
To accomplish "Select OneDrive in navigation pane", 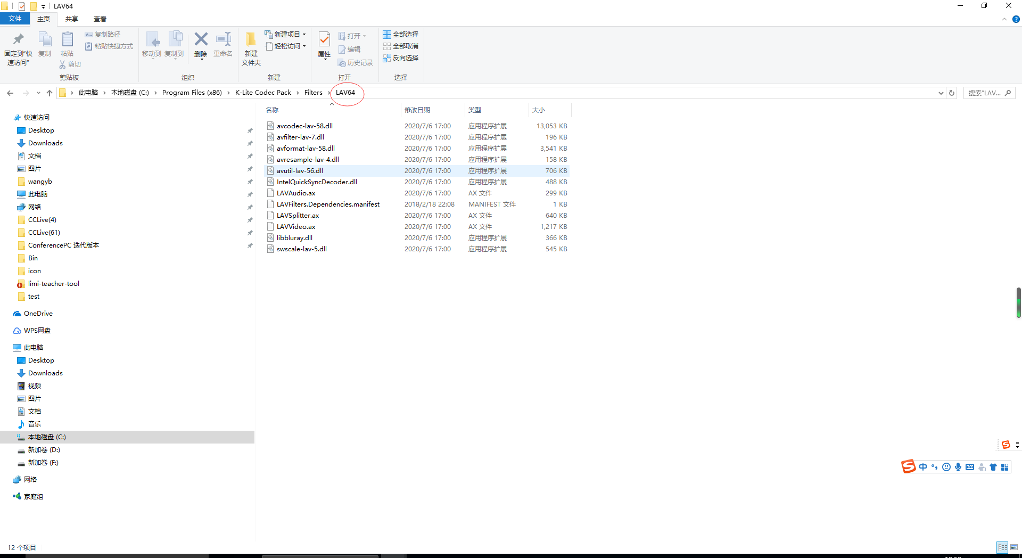I will click(38, 314).
